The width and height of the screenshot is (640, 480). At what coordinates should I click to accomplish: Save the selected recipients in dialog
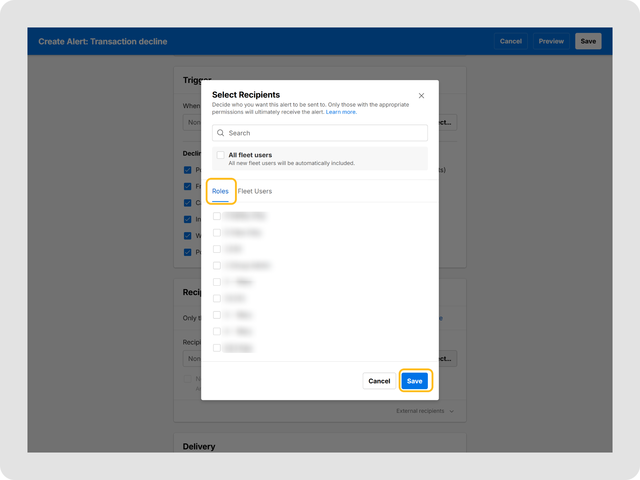(x=414, y=381)
